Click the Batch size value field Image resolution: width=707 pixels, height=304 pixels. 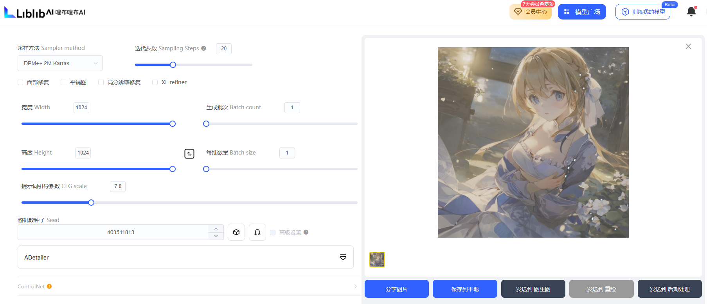pyautogui.click(x=287, y=153)
